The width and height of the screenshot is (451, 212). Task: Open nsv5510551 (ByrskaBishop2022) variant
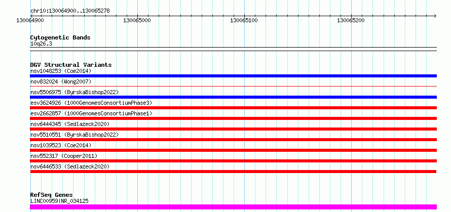74,135
